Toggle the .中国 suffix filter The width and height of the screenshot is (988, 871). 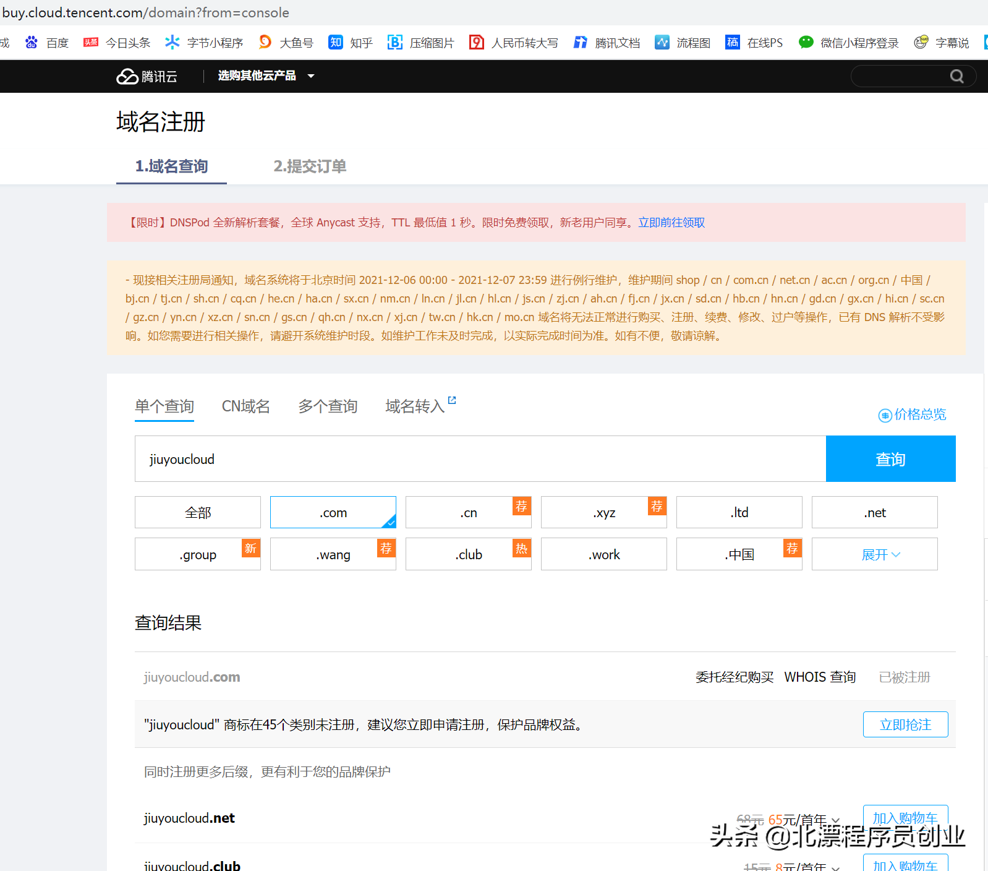[x=739, y=554]
